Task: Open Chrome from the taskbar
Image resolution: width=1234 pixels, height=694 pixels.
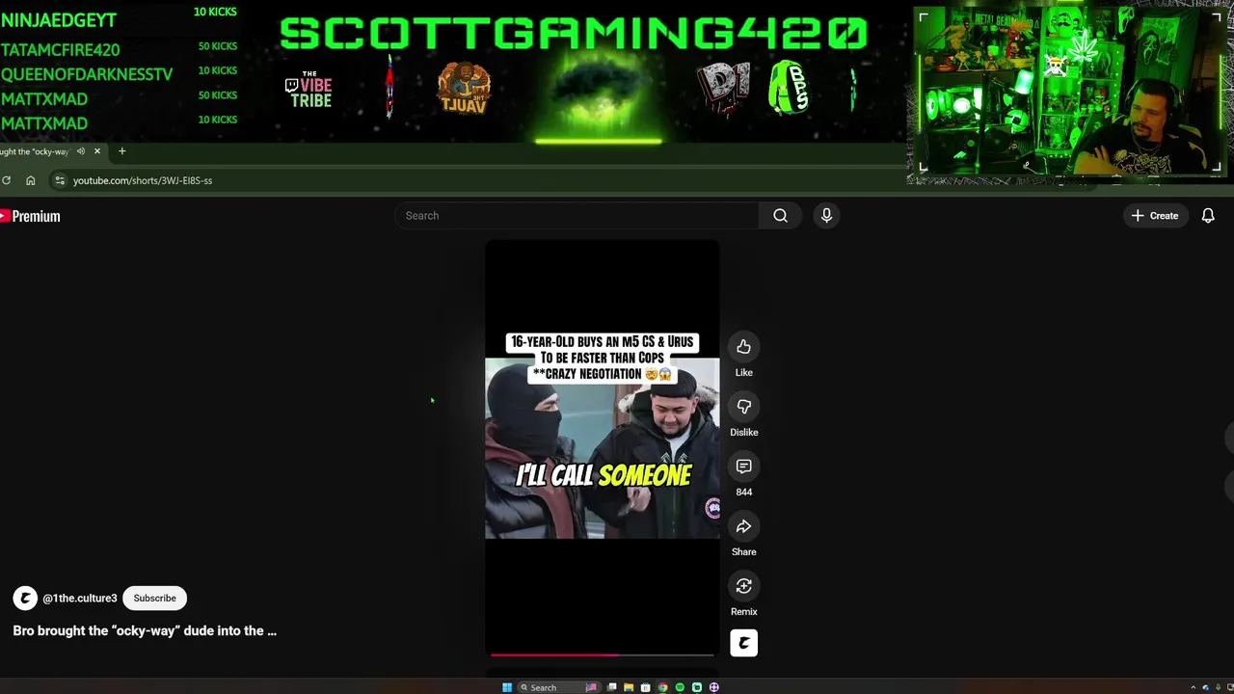Action: coord(662,687)
